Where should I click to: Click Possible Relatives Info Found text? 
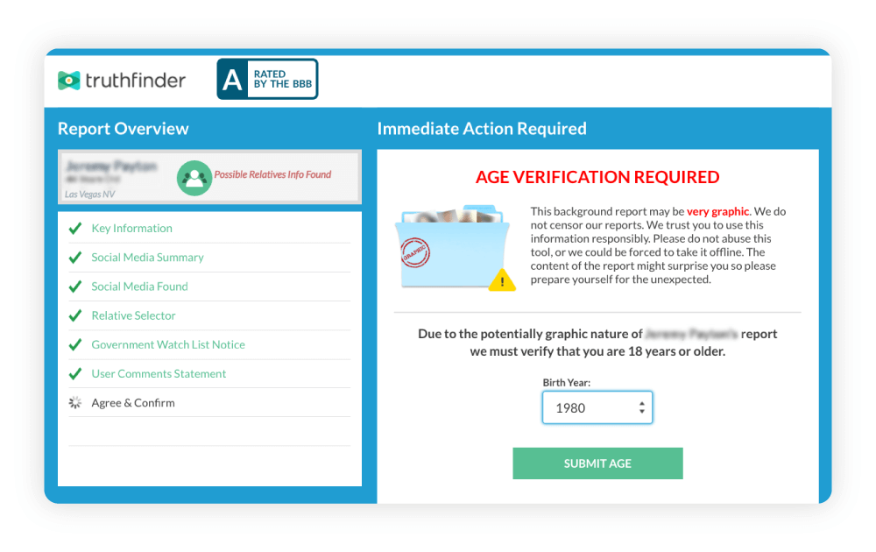tap(272, 175)
